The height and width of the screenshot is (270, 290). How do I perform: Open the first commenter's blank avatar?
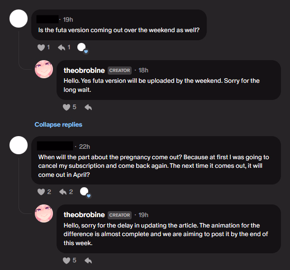pyautogui.click(x=19, y=19)
